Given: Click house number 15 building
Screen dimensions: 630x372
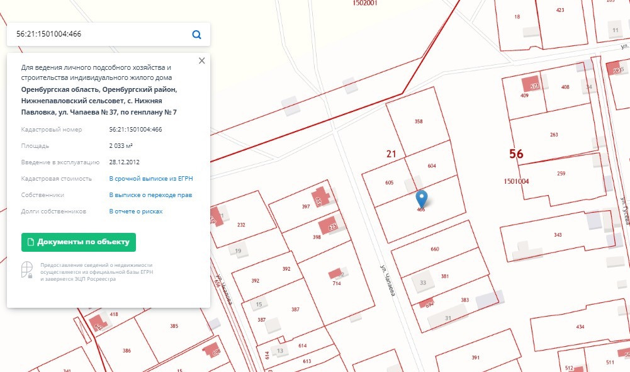Looking at the screenshot, I should coord(259,304).
